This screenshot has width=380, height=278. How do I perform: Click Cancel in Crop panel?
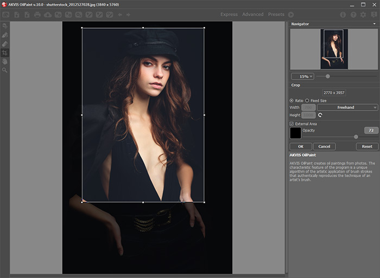(324, 146)
